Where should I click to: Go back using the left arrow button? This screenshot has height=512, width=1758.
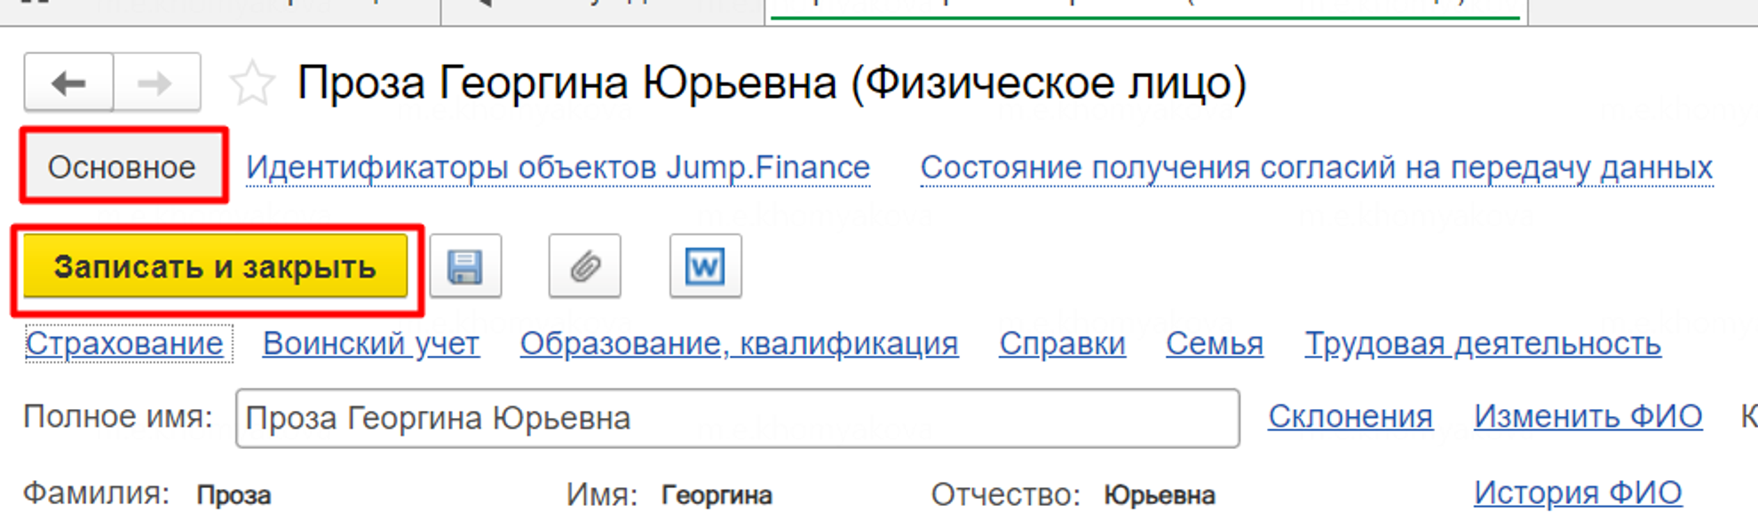pyautogui.click(x=68, y=83)
